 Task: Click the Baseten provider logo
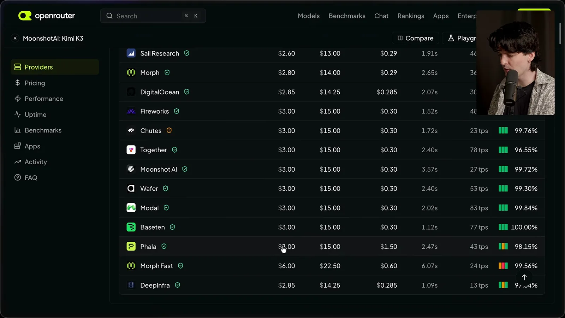point(131,227)
